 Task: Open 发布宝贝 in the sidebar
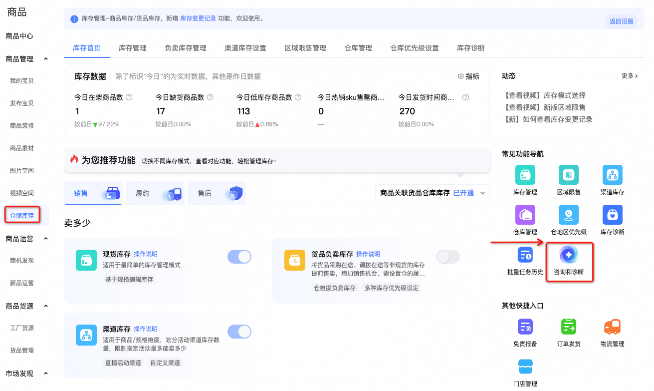point(22,103)
